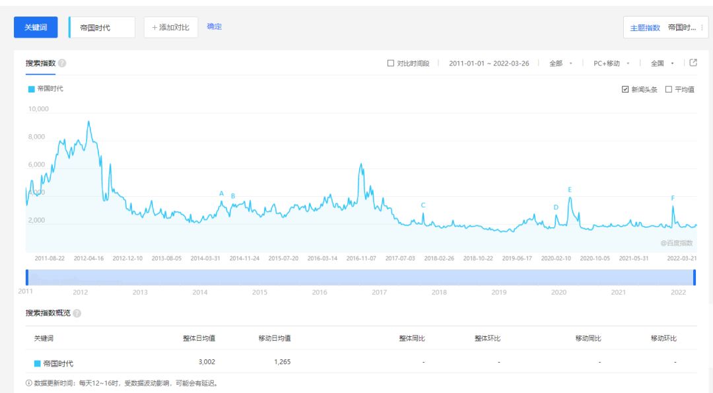Toggle the 平均值 checkbox
The width and height of the screenshot is (713, 393).
(x=669, y=90)
